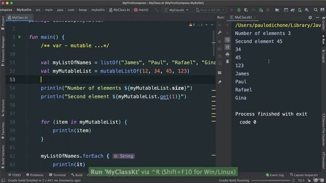Click the yellow warnings indicator in the editor

[x=192, y=25]
